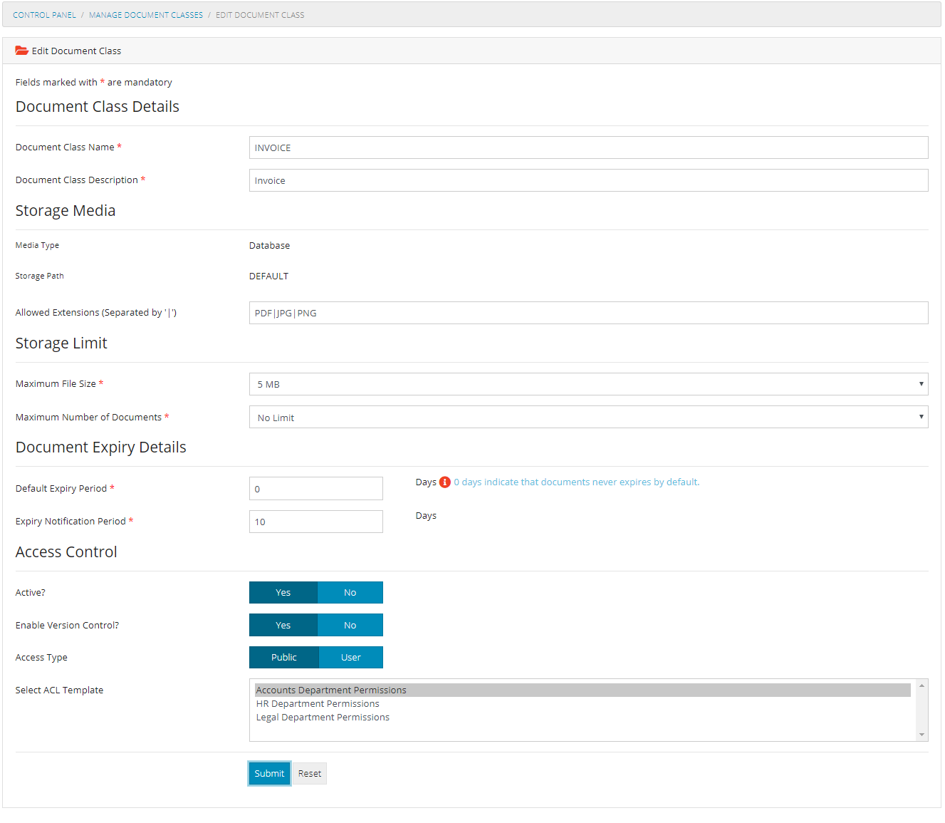Open the Maximum File Size dropdown
This screenshot has width=945, height=823.
tap(588, 384)
